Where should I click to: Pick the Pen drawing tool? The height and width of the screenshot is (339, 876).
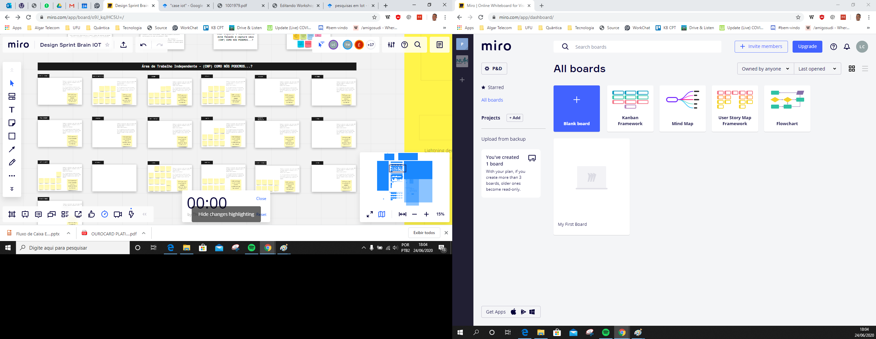(x=12, y=163)
